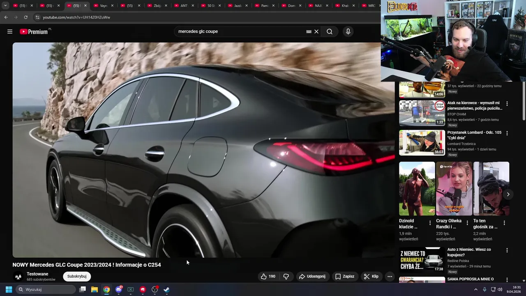Open more actions menu under the video
The image size is (526, 296).
pos(390,277)
